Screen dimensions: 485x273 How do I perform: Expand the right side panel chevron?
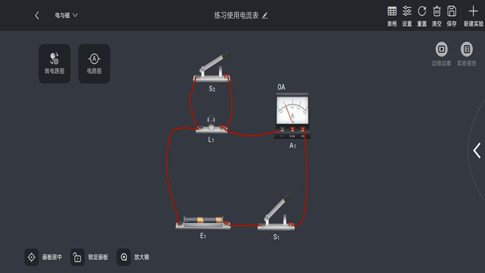pos(477,150)
